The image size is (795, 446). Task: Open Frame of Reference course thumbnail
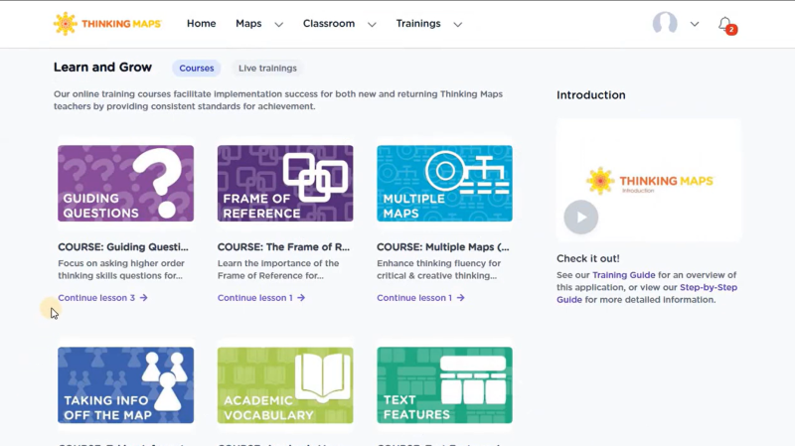(285, 183)
